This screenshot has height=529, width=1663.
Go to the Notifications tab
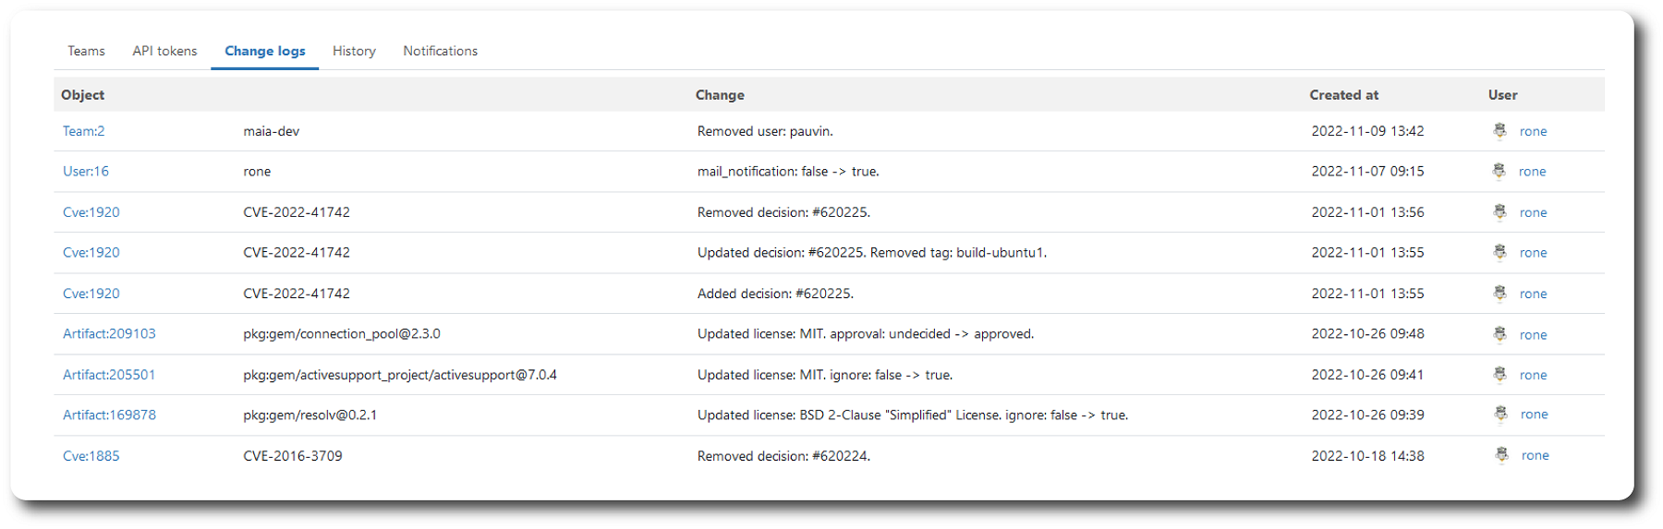440,52
